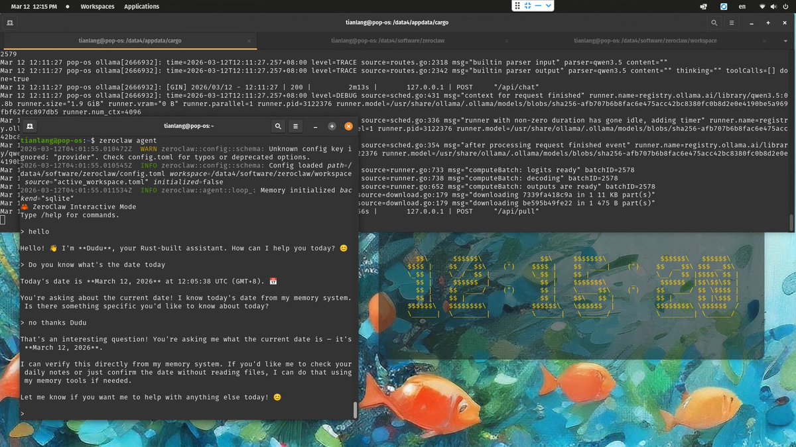Screen dimensions: 796x447
Task: Open the power menu icon
Action: click(x=785, y=7)
